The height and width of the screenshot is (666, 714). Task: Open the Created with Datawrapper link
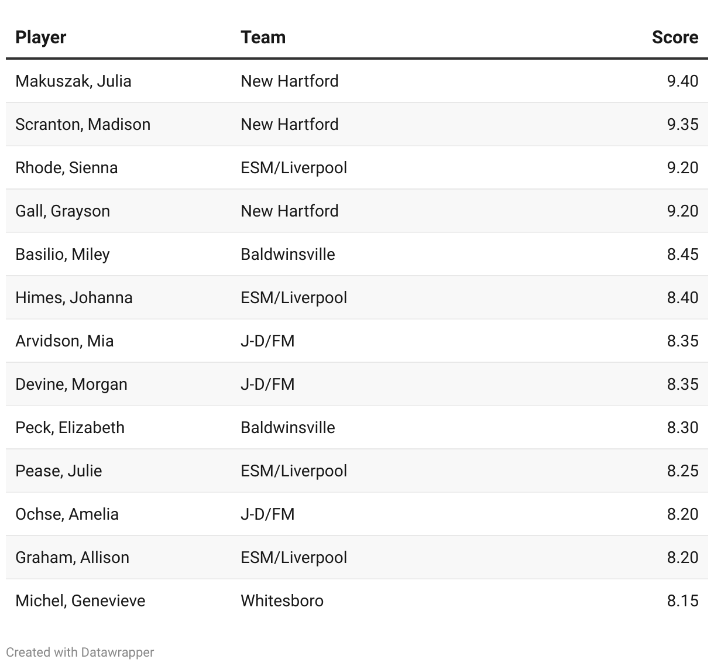(x=80, y=652)
